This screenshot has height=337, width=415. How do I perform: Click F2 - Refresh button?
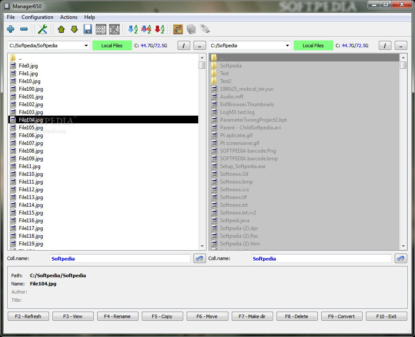(x=28, y=316)
